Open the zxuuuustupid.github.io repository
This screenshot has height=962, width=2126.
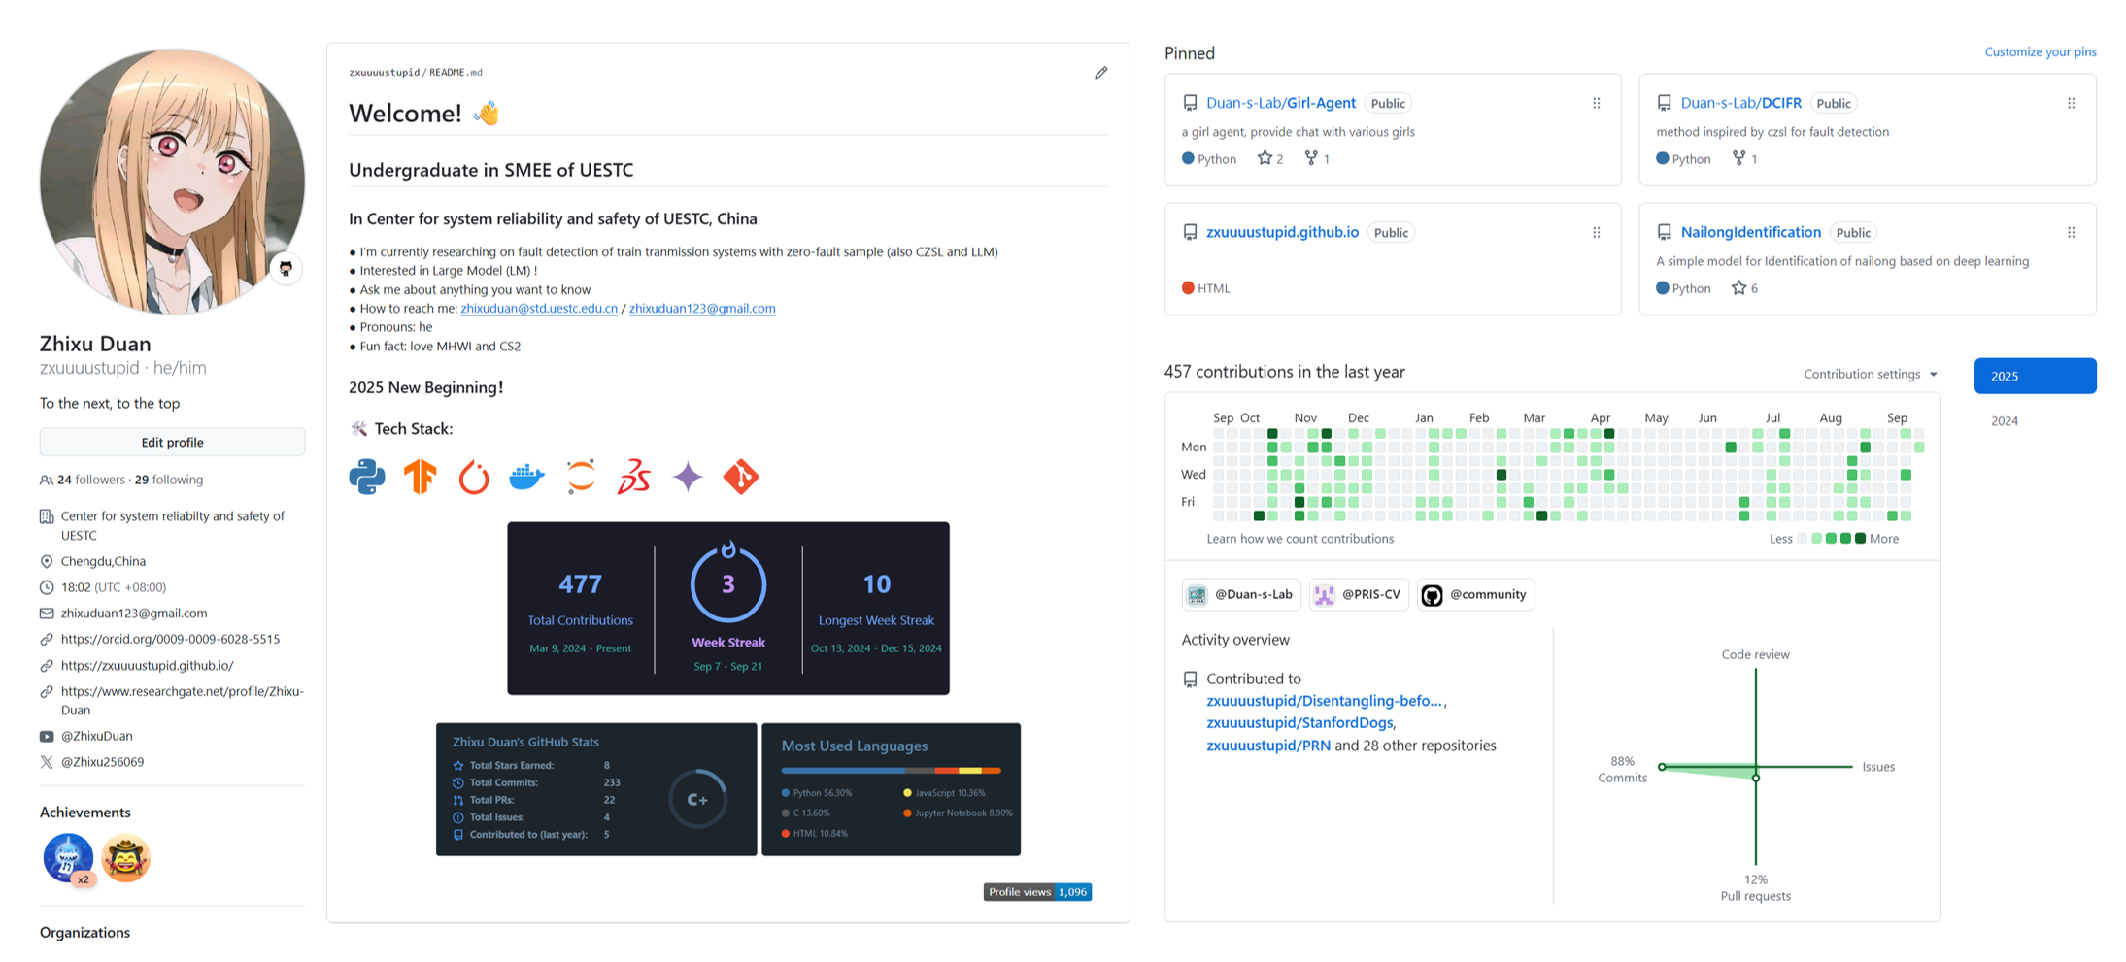click(1282, 232)
